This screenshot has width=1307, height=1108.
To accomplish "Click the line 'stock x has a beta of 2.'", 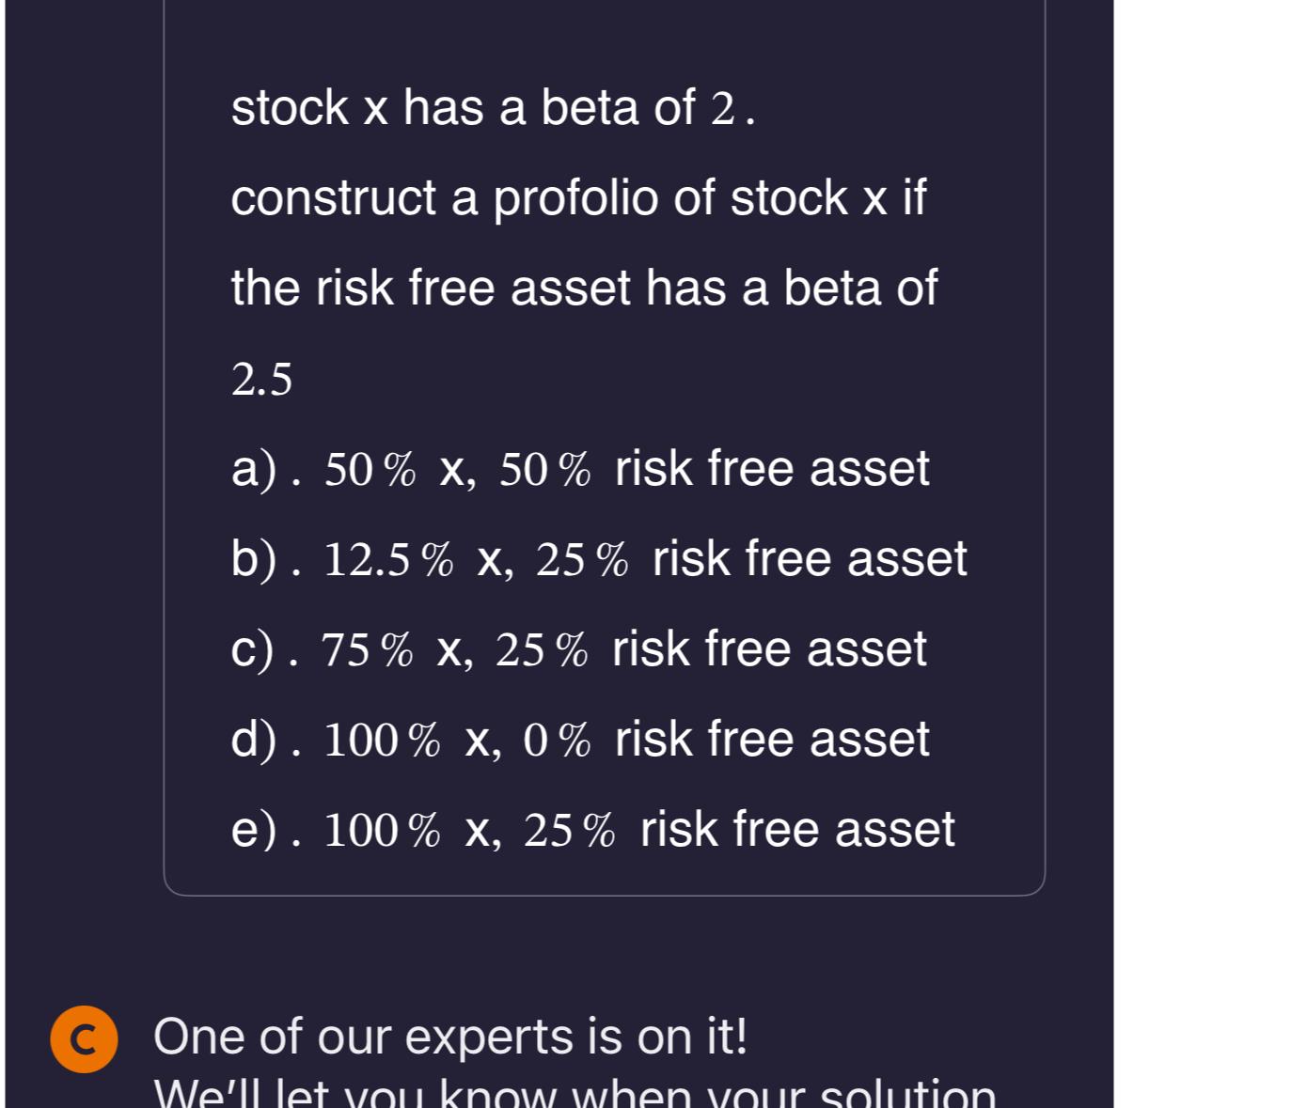I will pos(494,108).
